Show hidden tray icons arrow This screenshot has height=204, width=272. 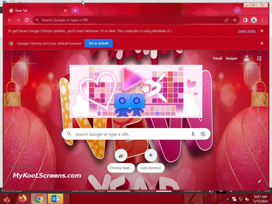click(x=228, y=199)
